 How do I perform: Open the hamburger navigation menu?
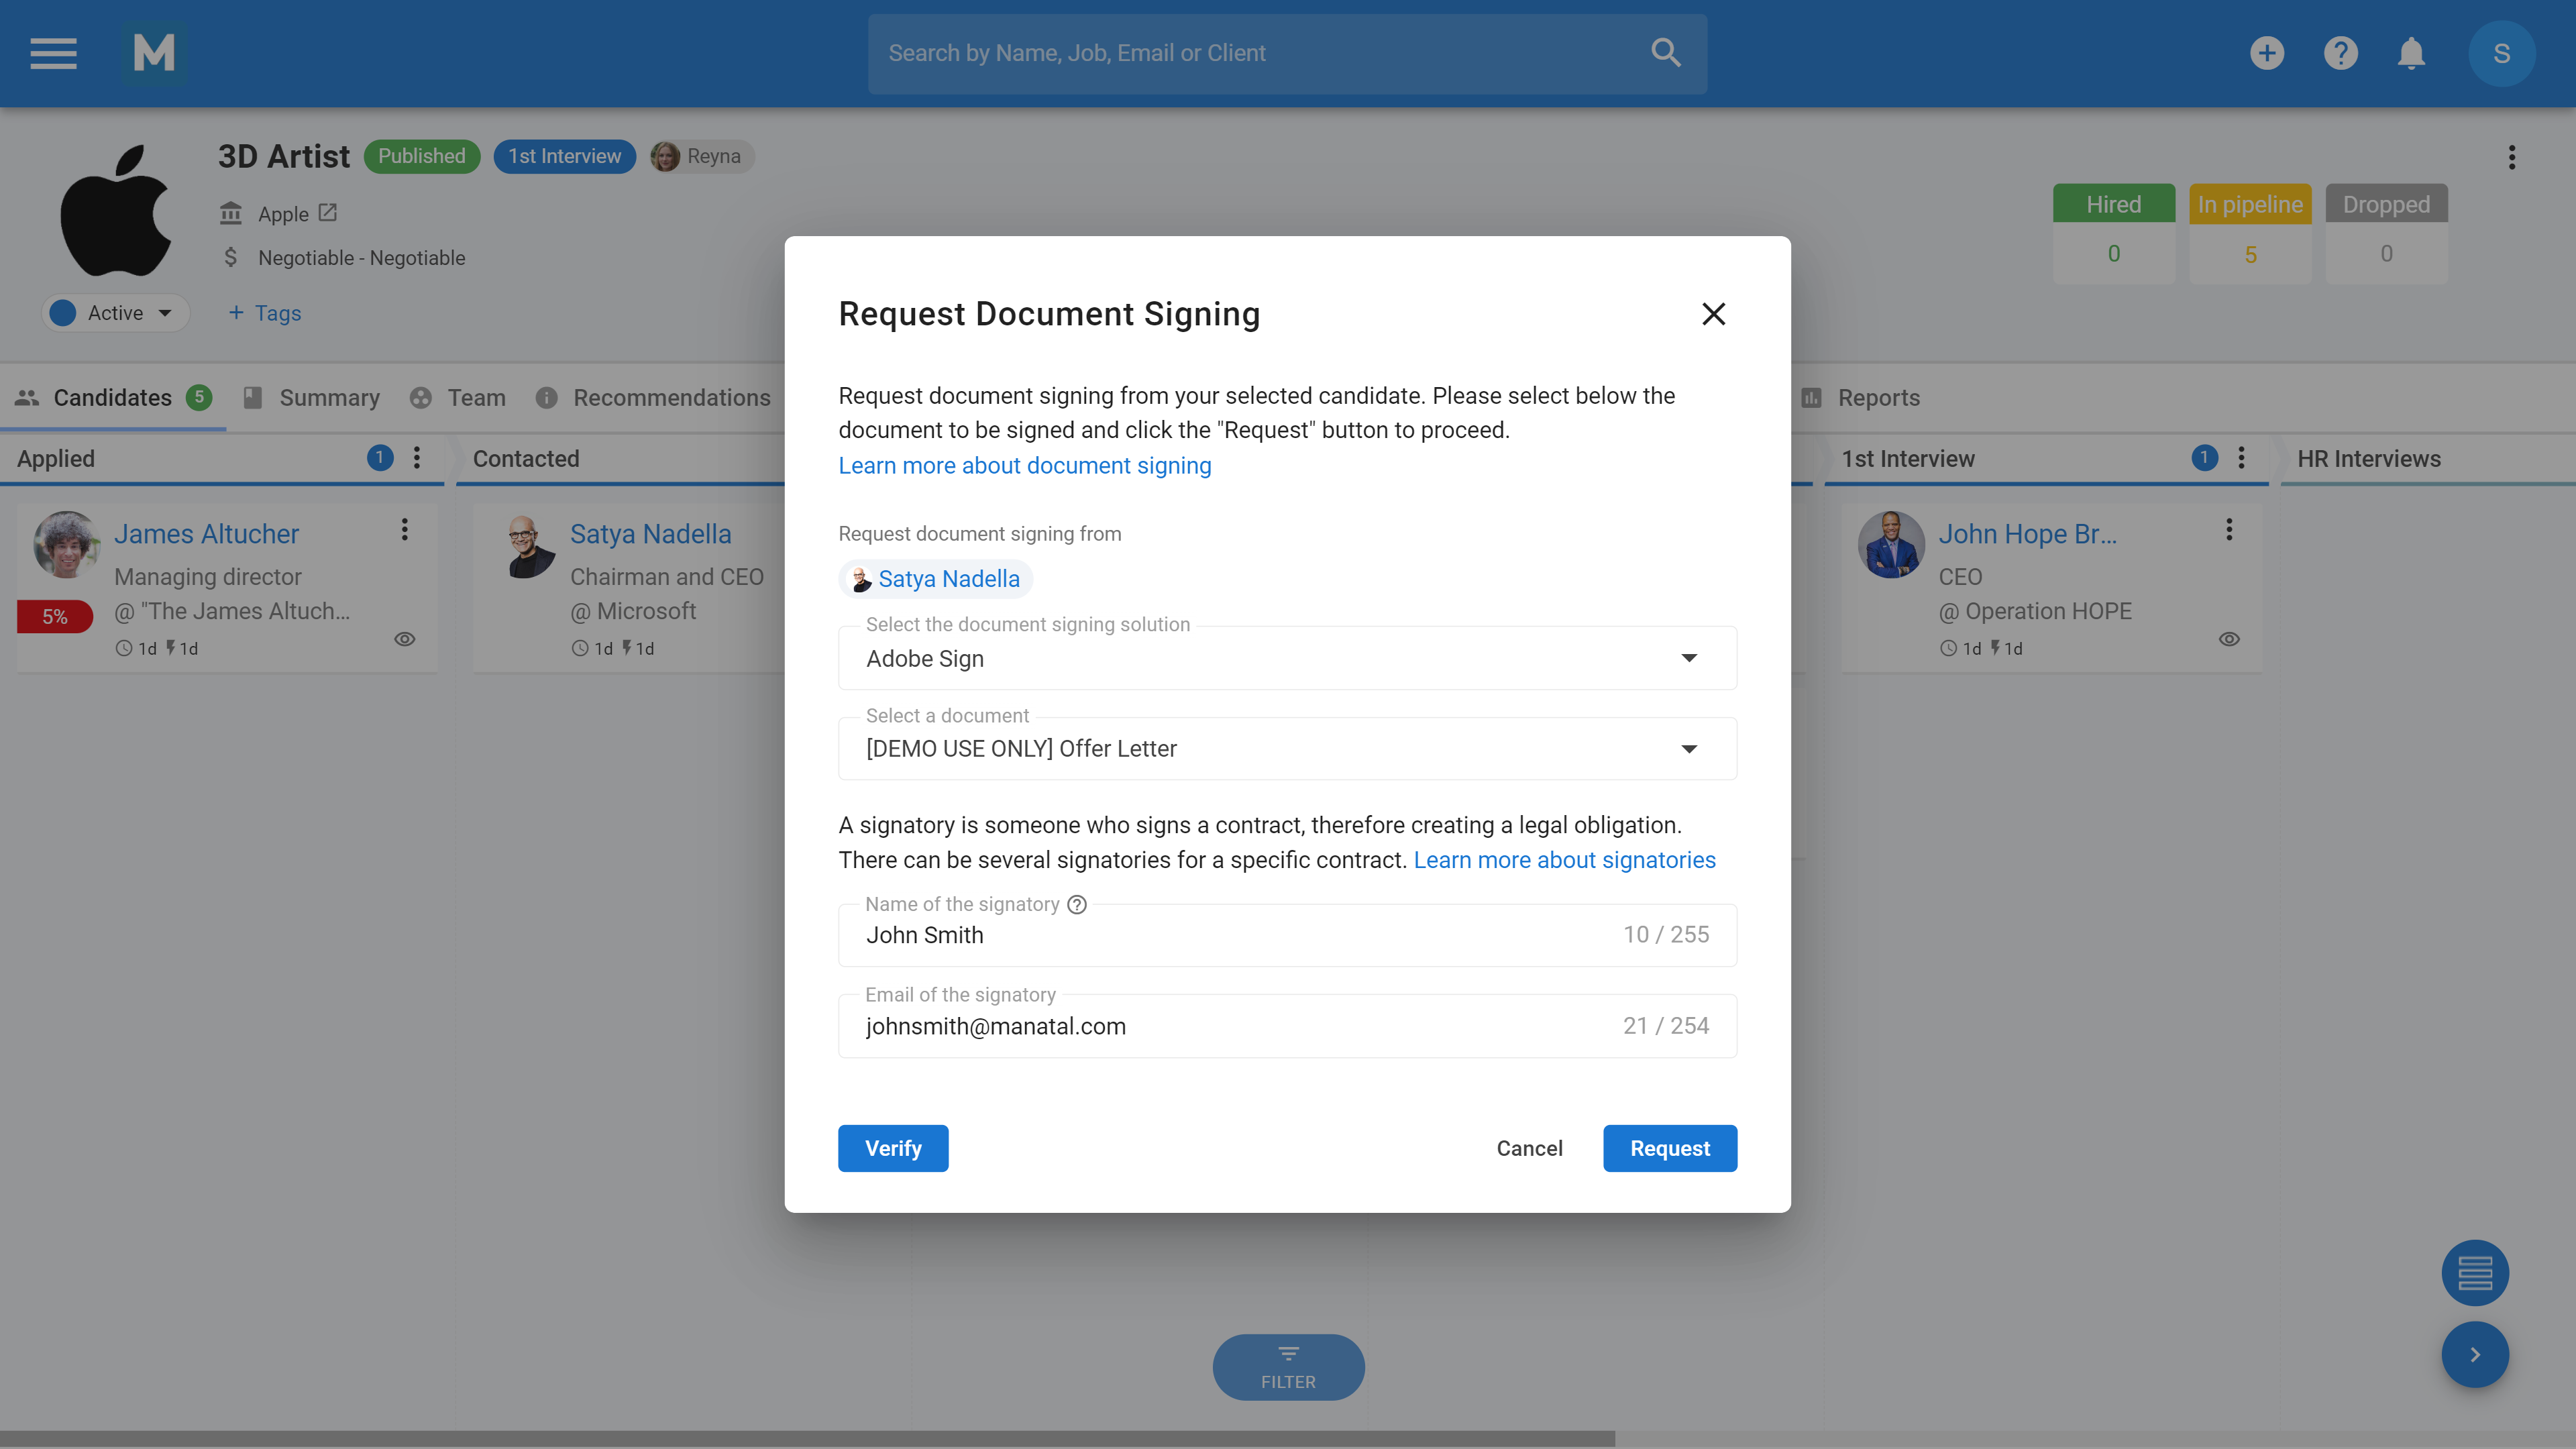53,53
